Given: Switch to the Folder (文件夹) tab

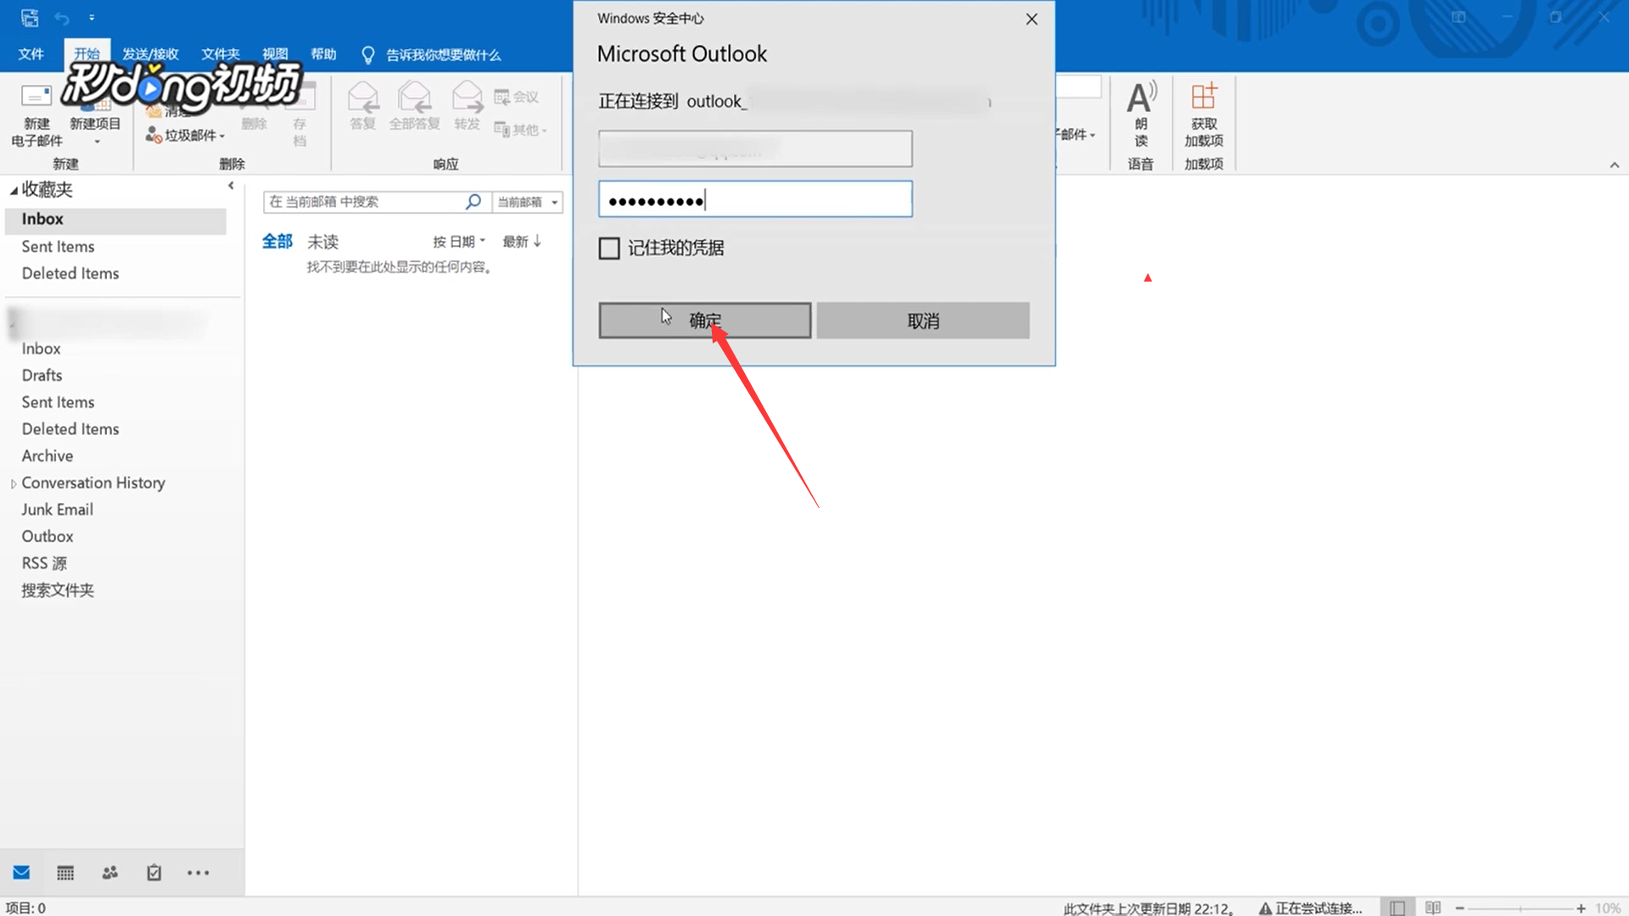Looking at the screenshot, I should coord(221,54).
